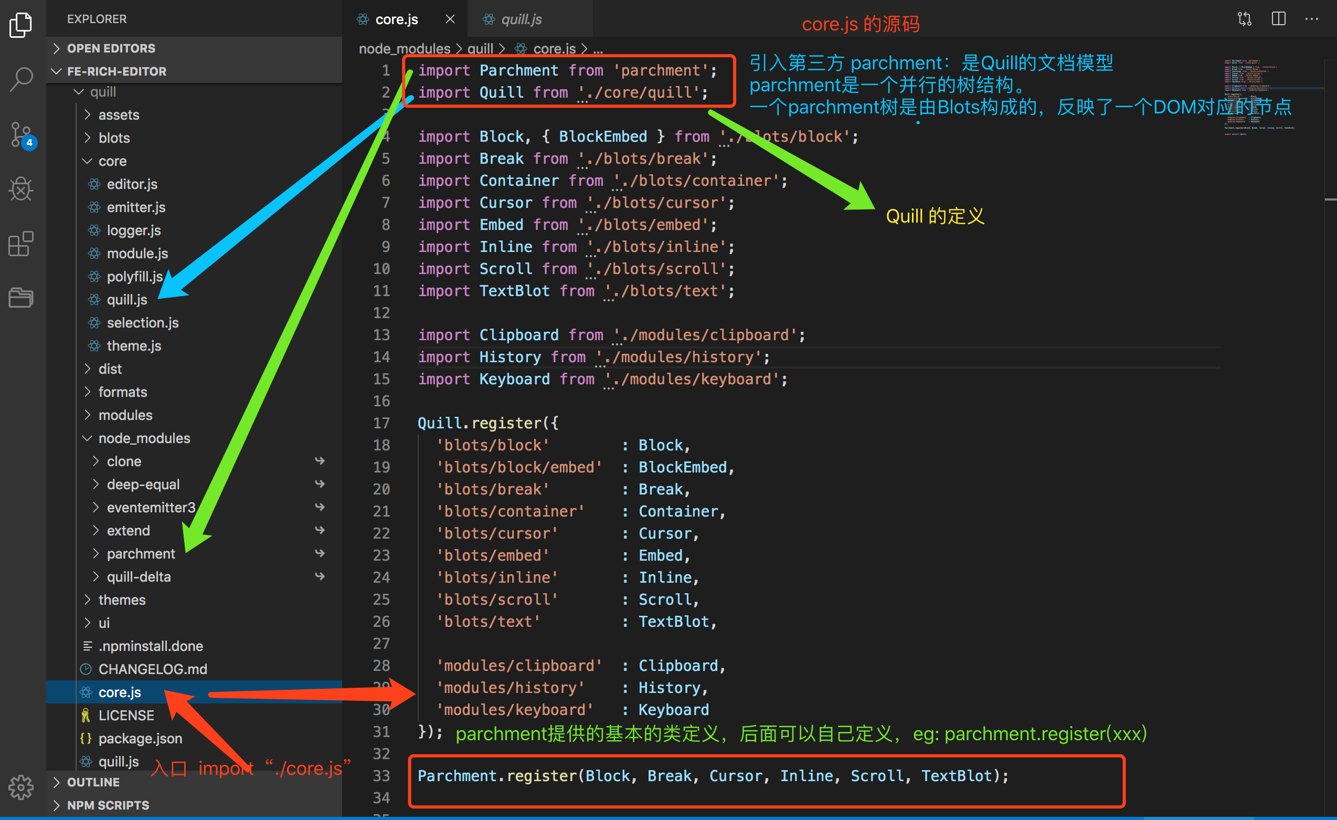
Task: Click the Manage gear icon
Action: 21,786
